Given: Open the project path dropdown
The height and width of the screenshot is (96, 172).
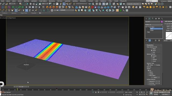Looking at the screenshot, I should pyautogui.click(x=134, y=4).
